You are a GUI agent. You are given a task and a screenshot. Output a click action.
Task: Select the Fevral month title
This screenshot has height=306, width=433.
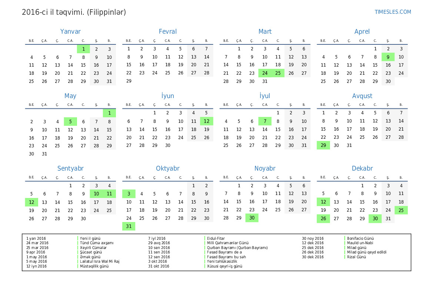[167, 32]
